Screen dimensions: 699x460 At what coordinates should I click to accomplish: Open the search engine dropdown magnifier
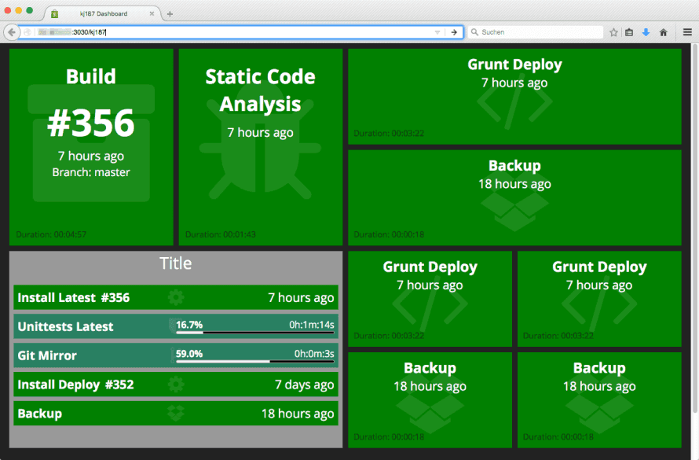point(474,32)
